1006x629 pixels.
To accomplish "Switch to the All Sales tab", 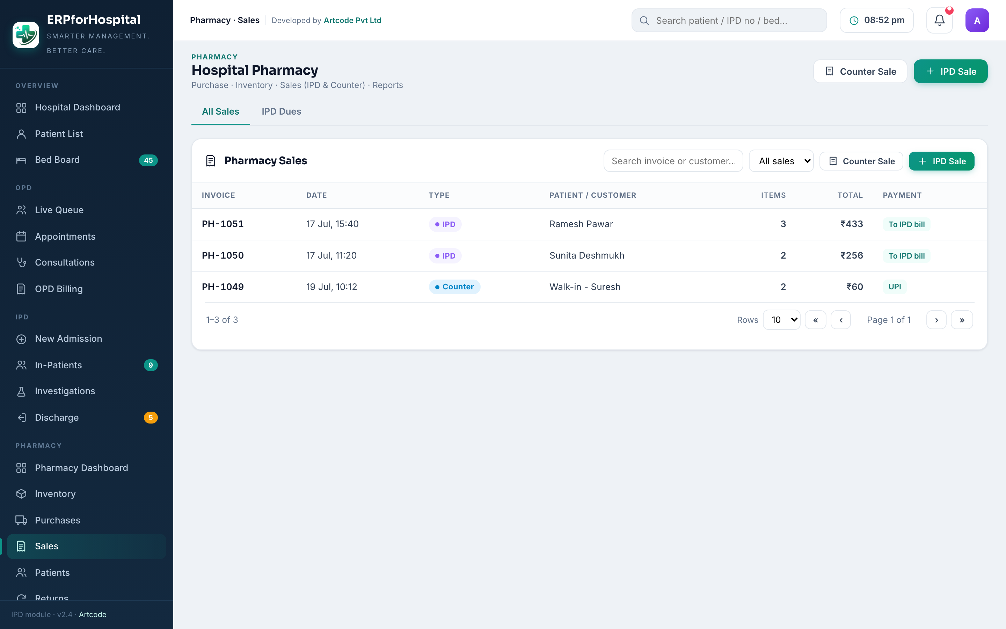I will [220, 111].
